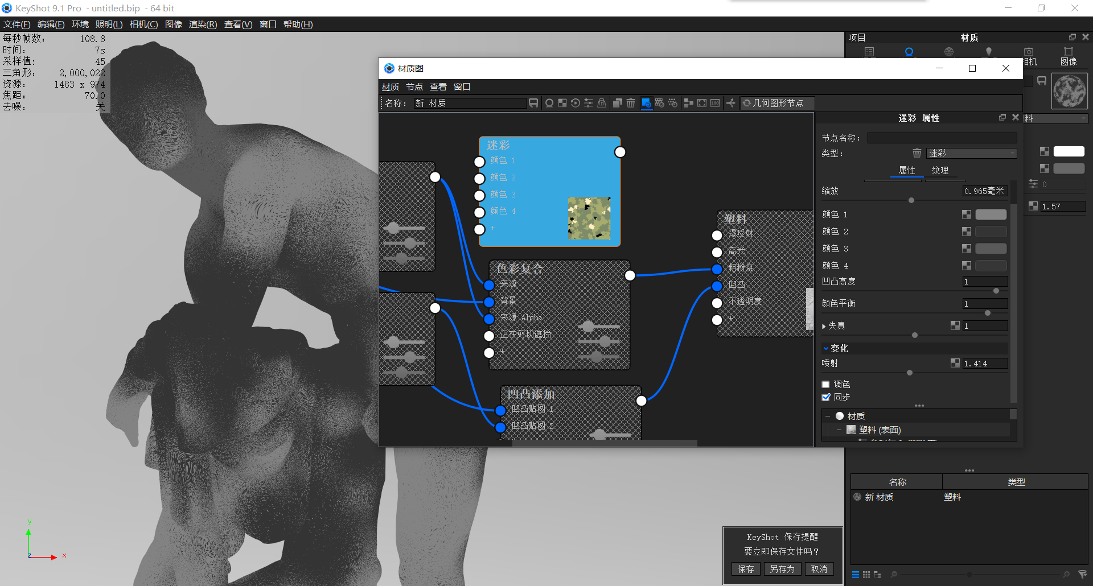Click 另存为 in the save reminder dialog
This screenshot has width=1093, height=586.
point(782,569)
